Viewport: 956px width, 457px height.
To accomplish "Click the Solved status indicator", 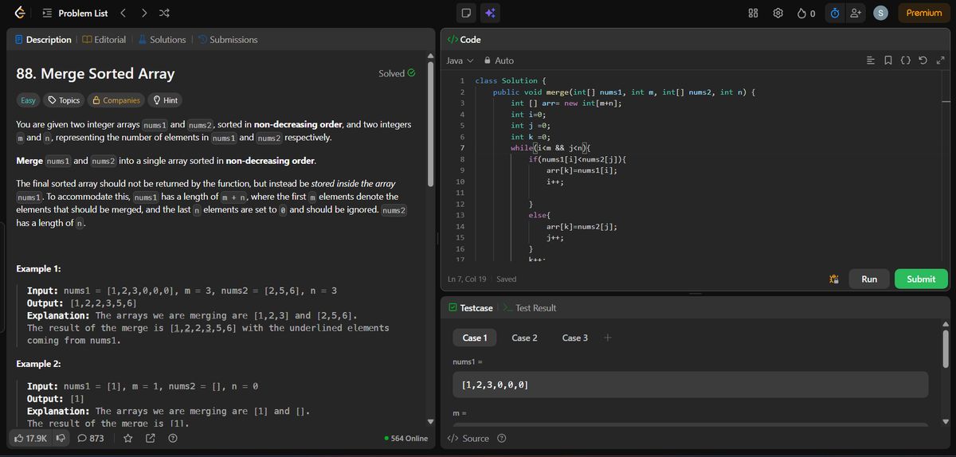I will tap(397, 73).
